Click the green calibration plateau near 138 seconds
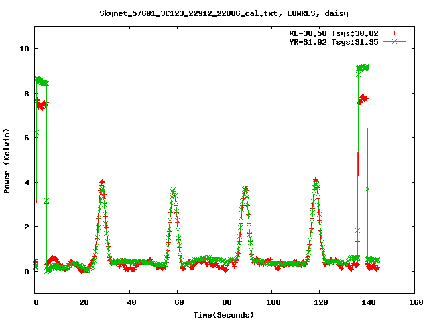 click(363, 68)
